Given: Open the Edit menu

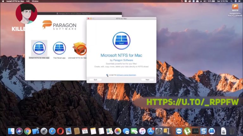Looking at the screenshot, I should pyautogui.click(x=28, y=1).
